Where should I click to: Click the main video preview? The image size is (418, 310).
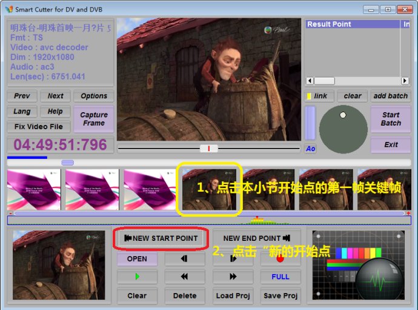(x=209, y=79)
